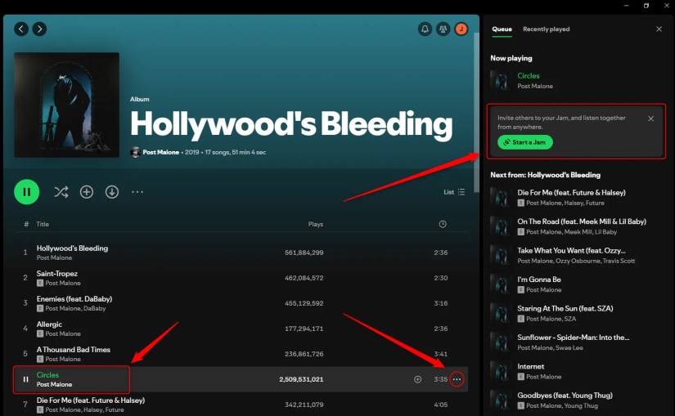This screenshot has height=416, width=675.
Task: Click the Plays column header
Action: coord(316,224)
